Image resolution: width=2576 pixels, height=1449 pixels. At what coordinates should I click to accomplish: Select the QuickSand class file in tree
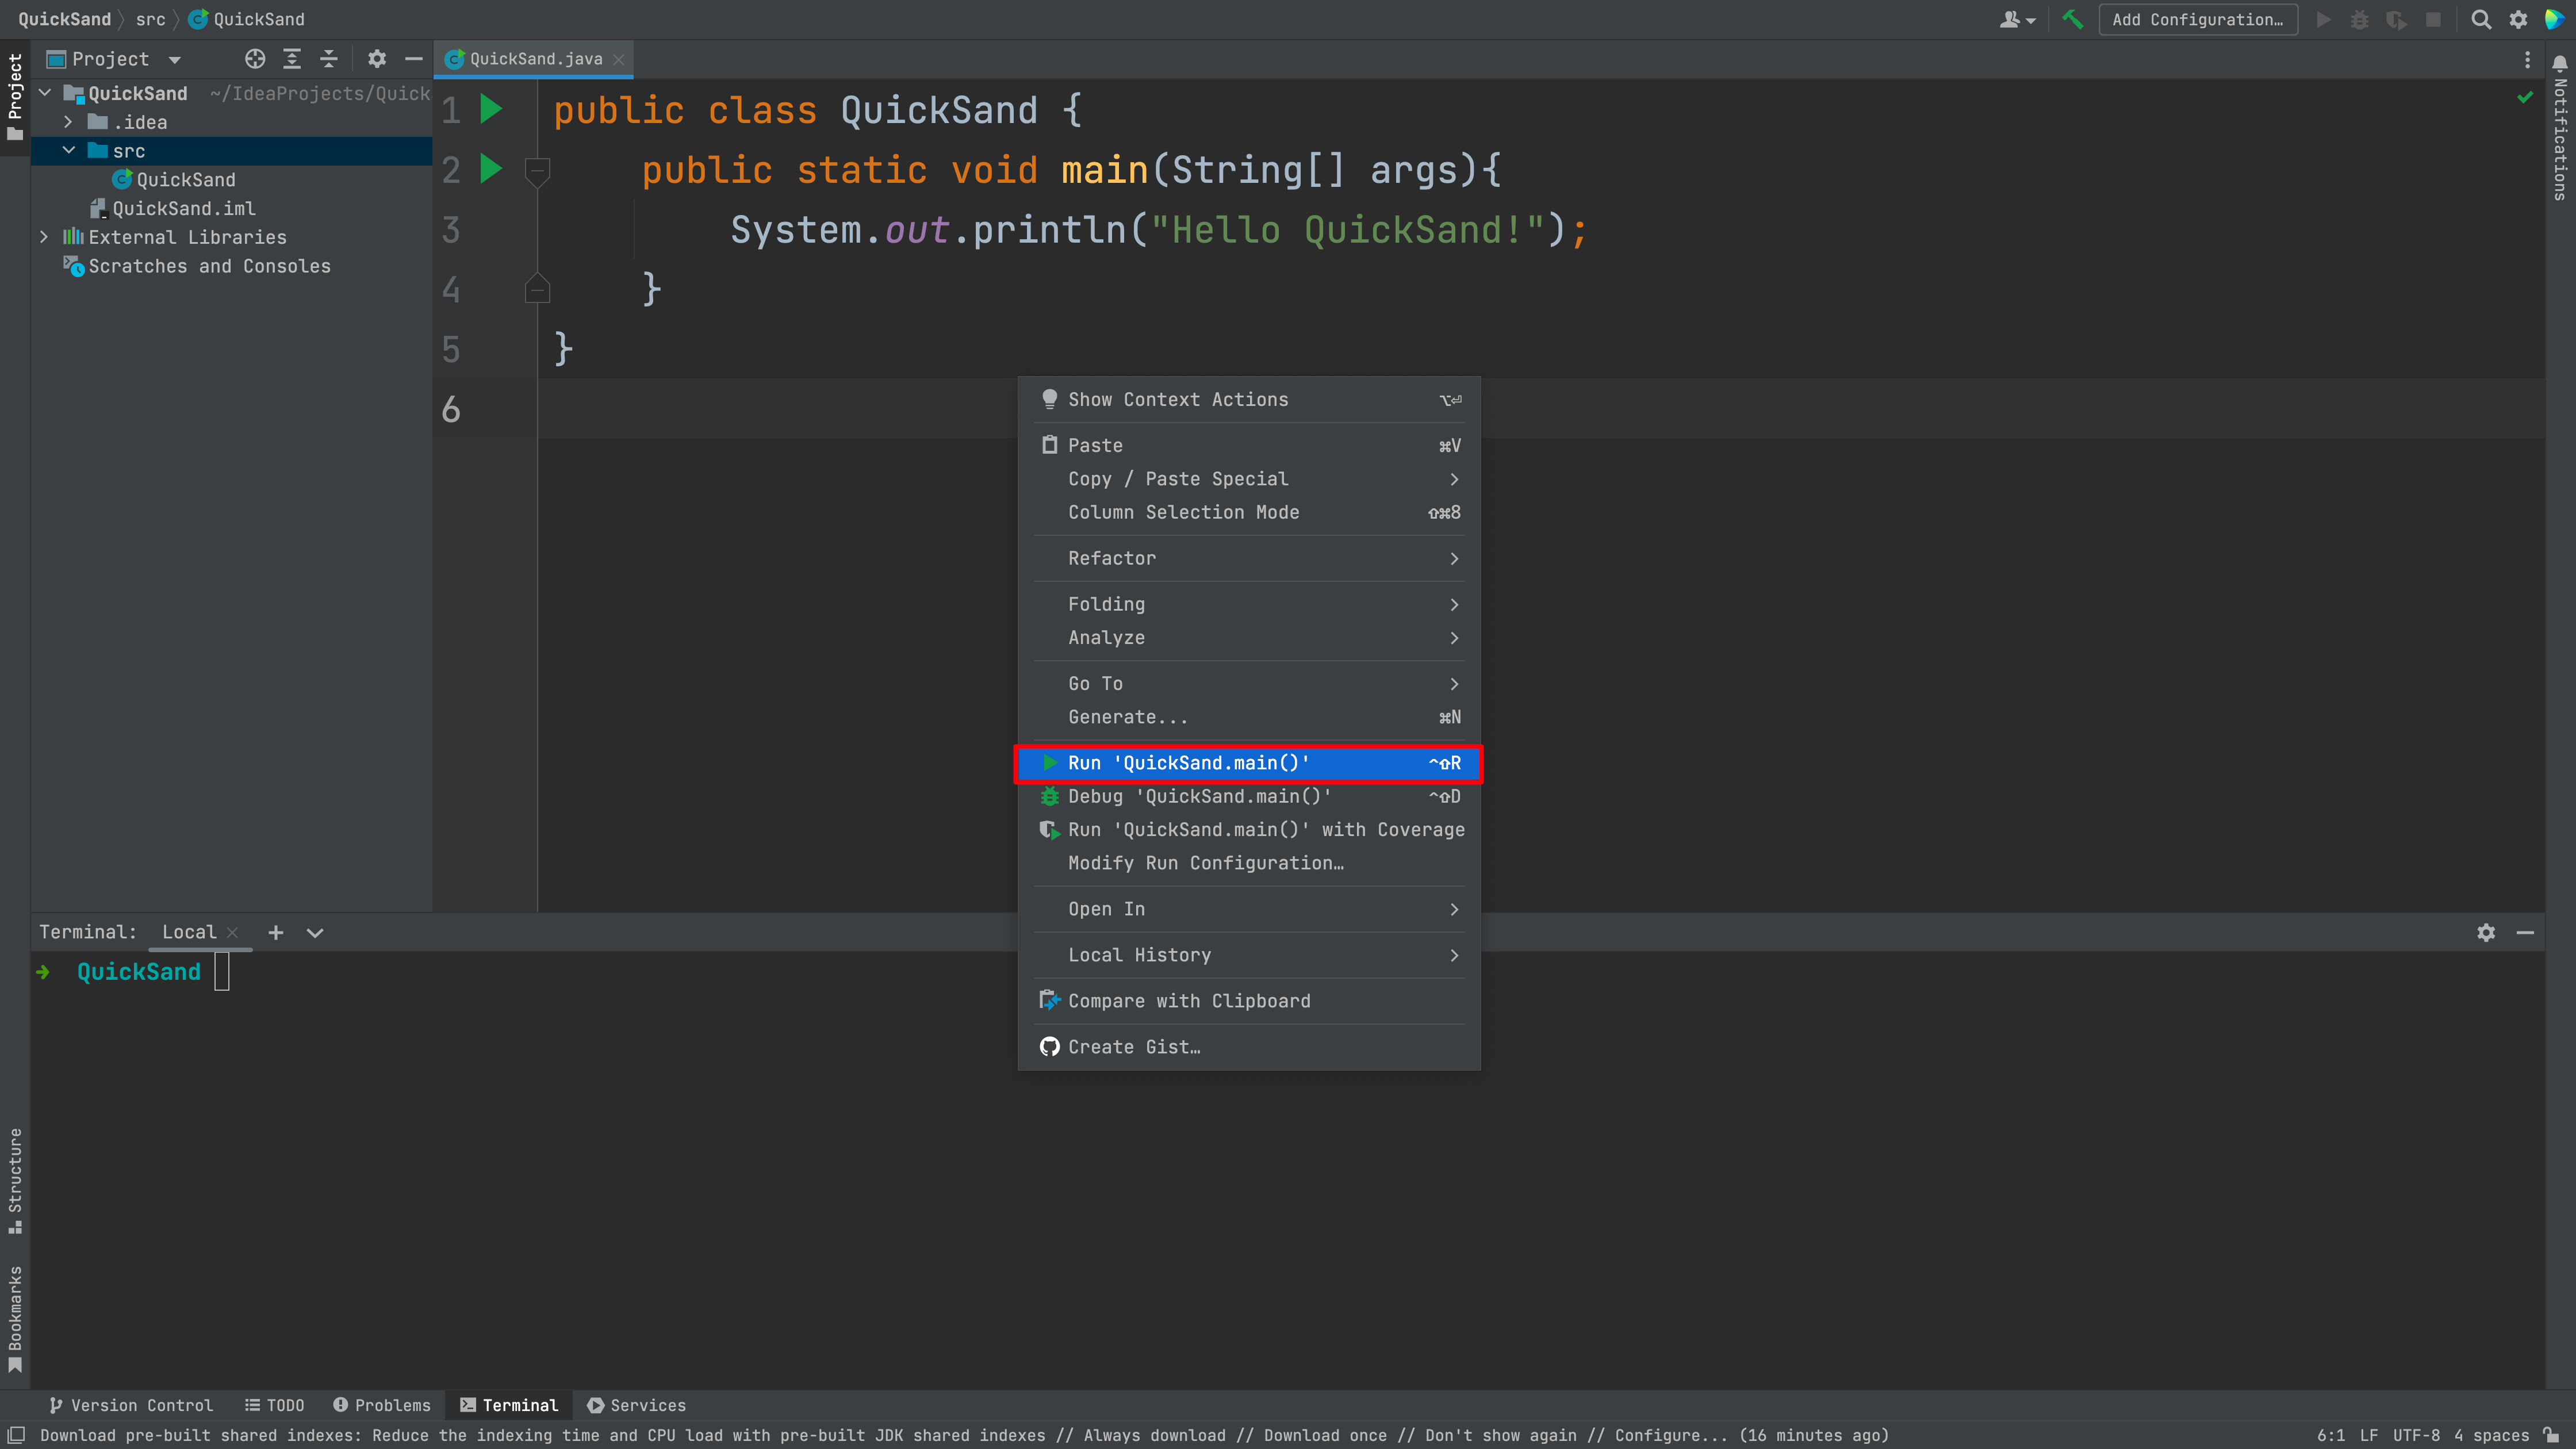[x=174, y=180]
